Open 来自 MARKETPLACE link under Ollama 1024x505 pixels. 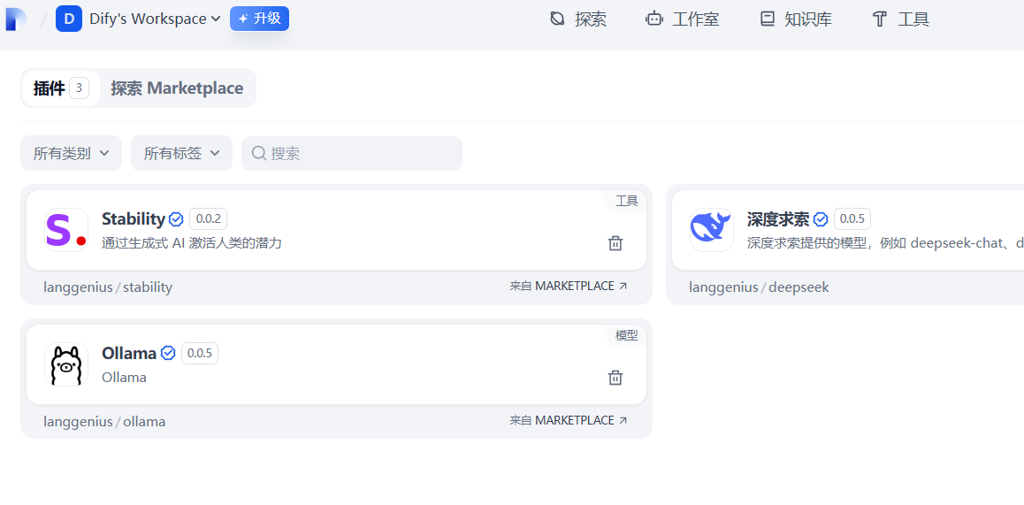click(x=569, y=421)
